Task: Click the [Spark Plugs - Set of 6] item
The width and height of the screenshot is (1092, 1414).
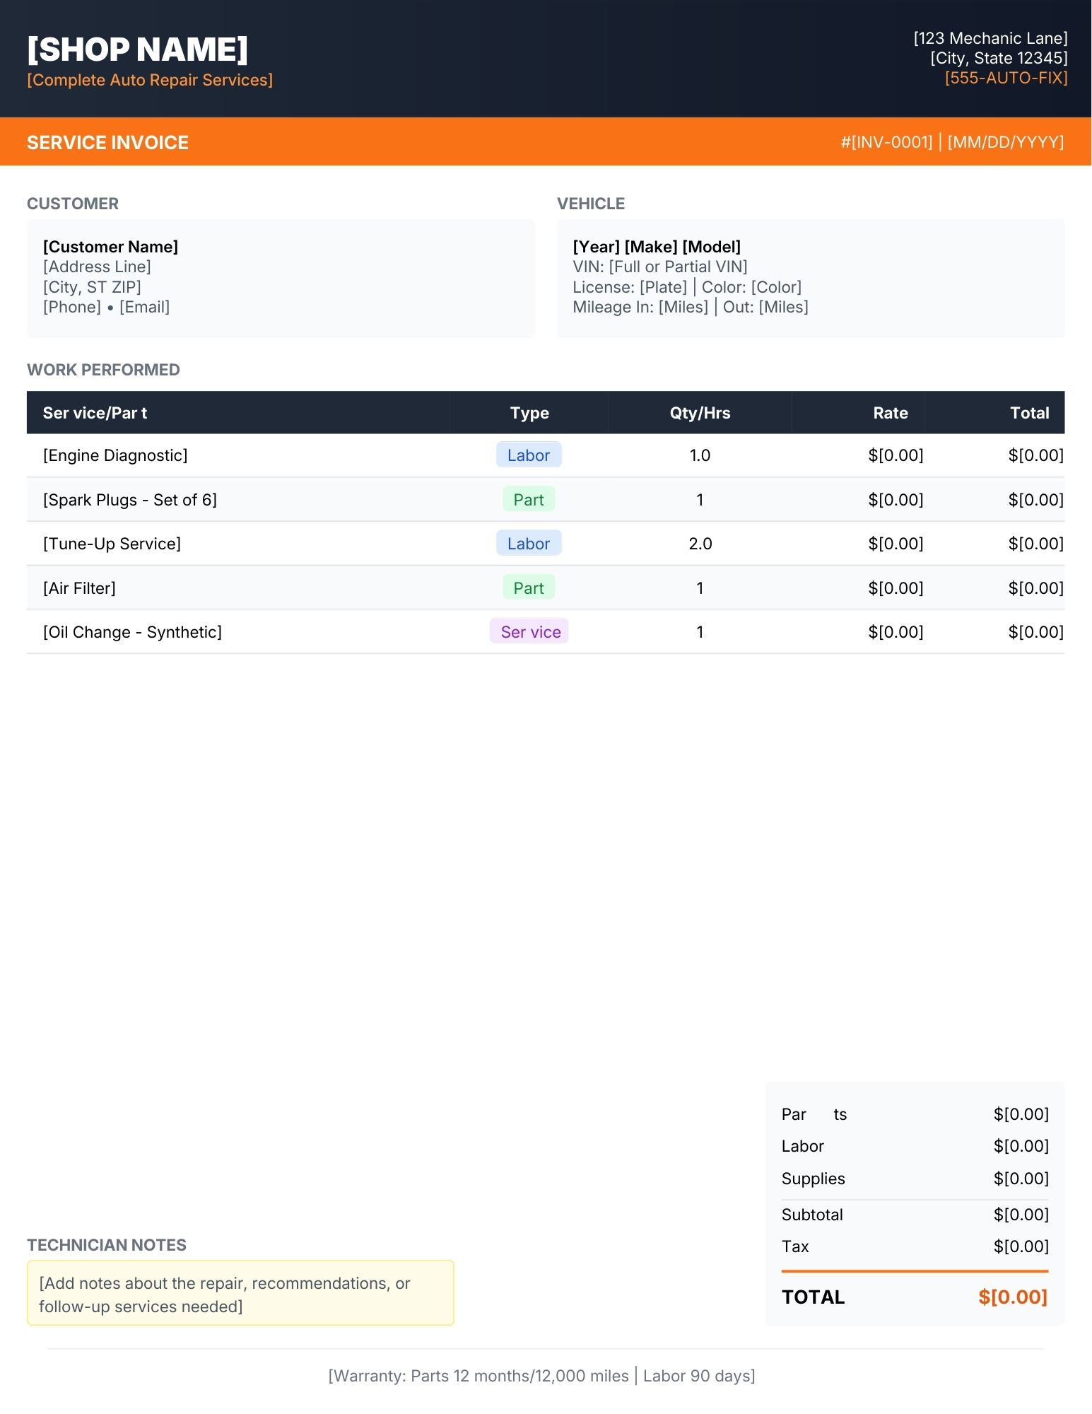Action: pyautogui.click(x=130, y=500)
